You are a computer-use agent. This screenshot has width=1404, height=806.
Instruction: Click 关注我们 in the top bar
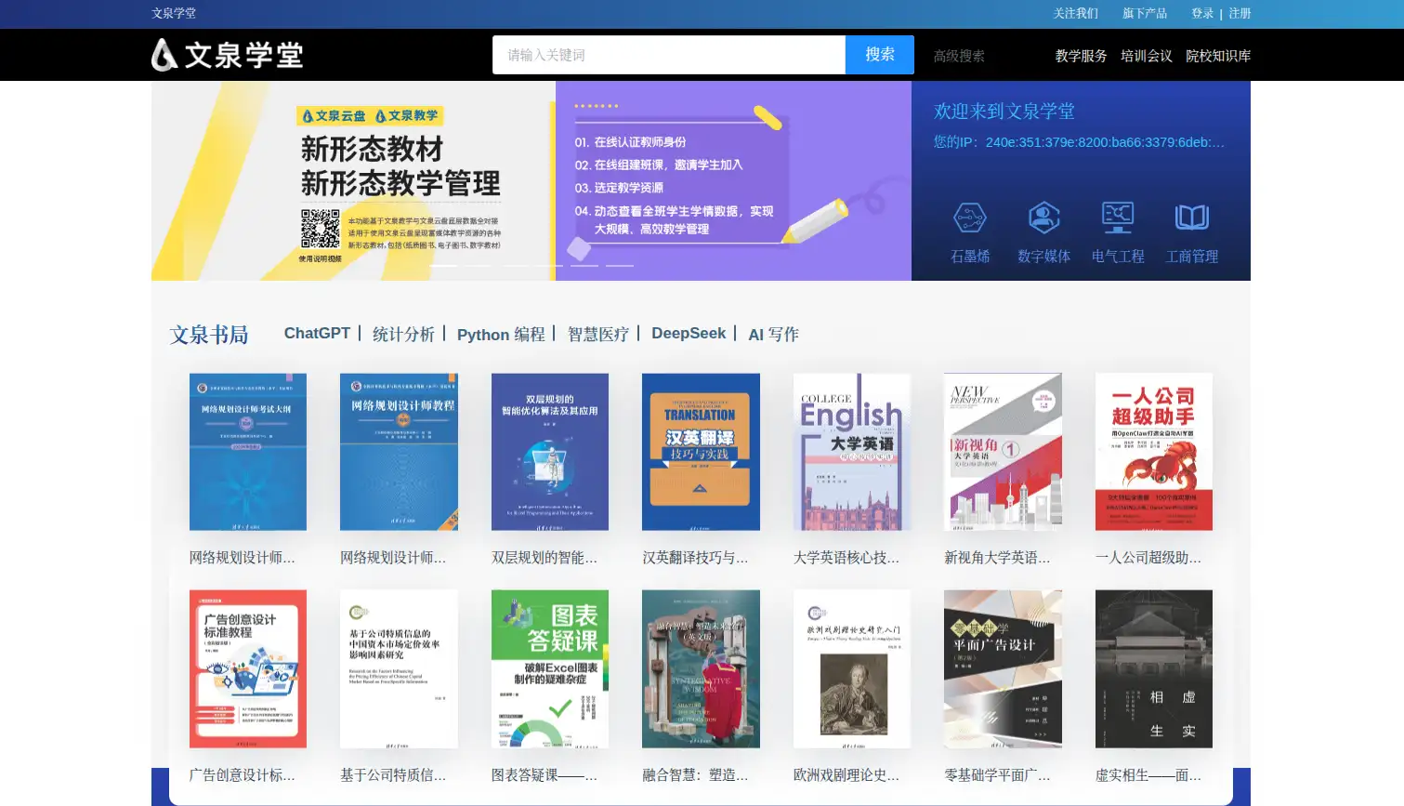click(1075, 13)
